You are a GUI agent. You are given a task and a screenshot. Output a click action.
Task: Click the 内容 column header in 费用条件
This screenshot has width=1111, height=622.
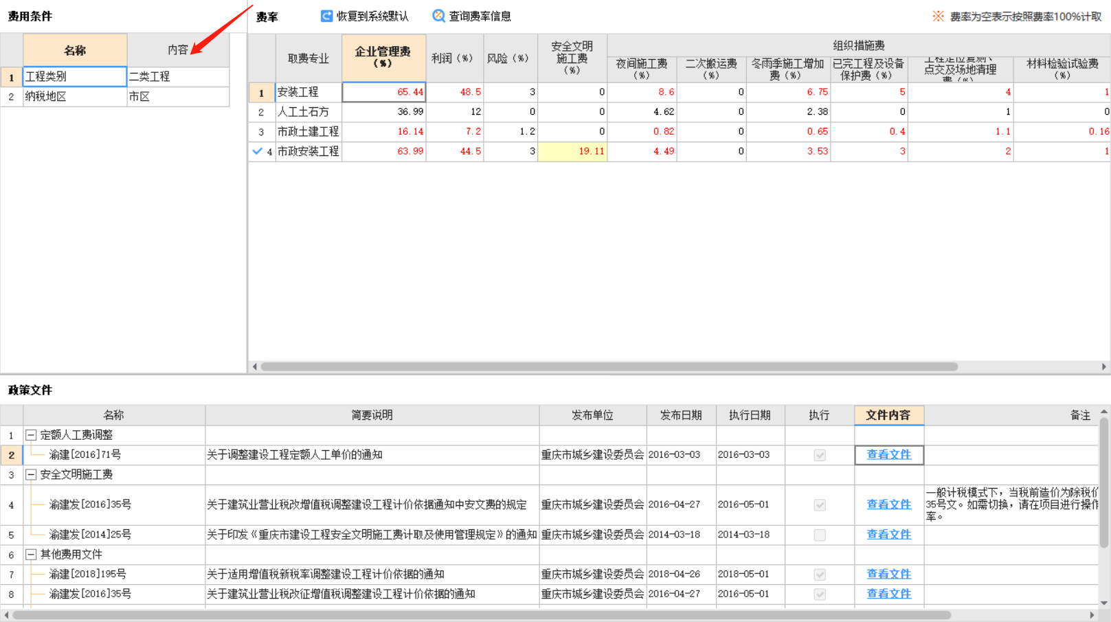click(178, 49)
